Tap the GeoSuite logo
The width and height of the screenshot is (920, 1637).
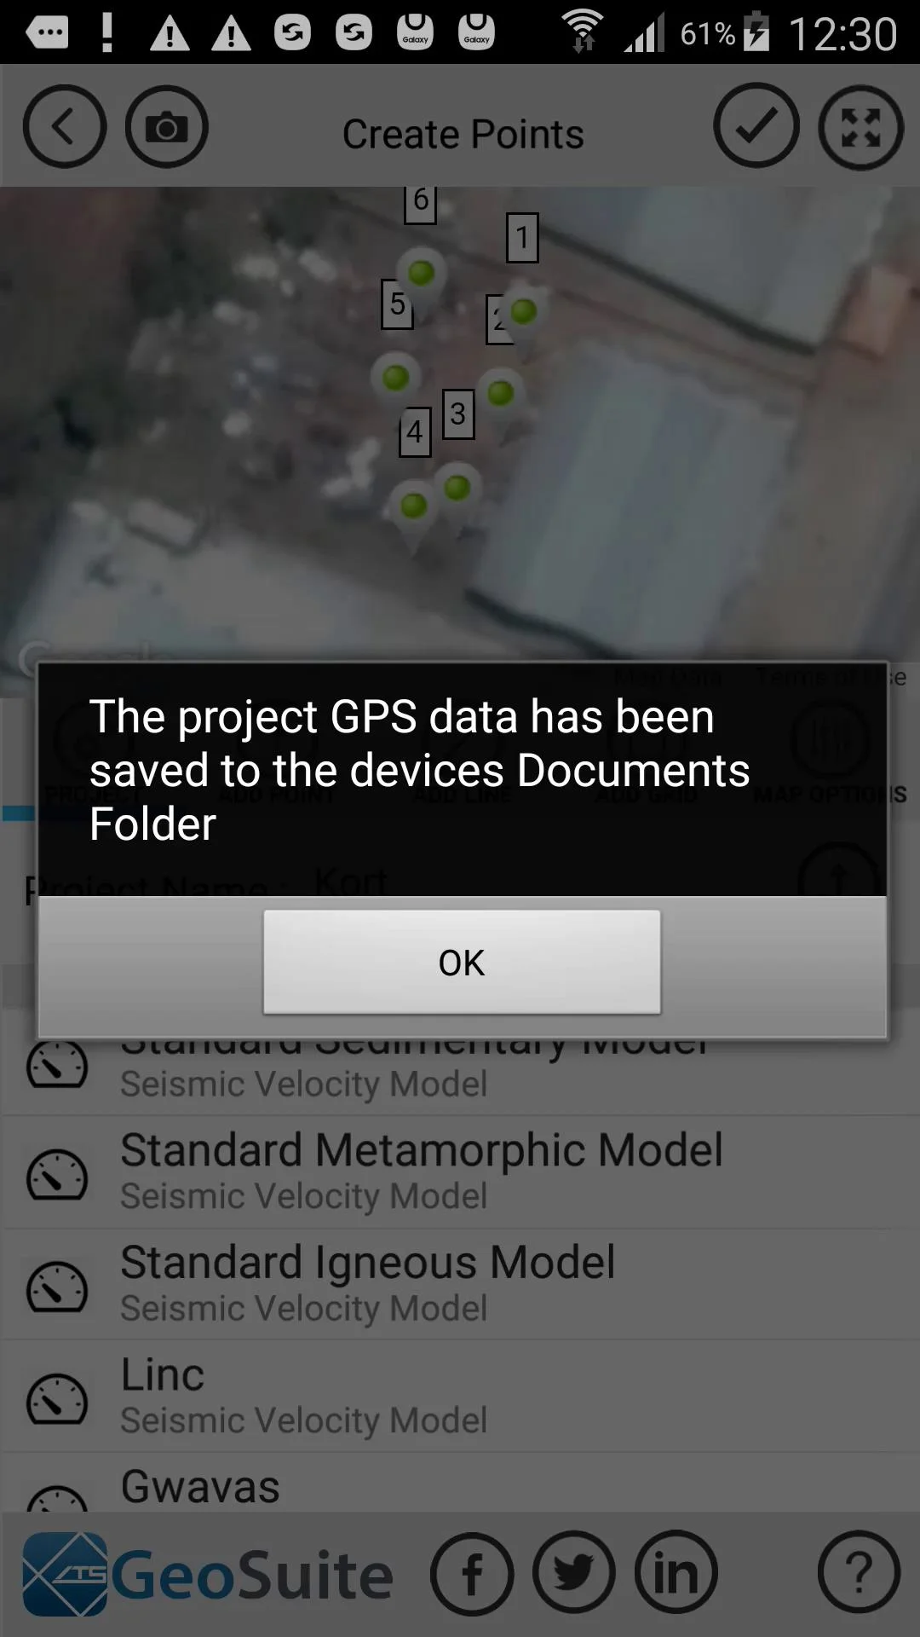tap(208, 1575)
